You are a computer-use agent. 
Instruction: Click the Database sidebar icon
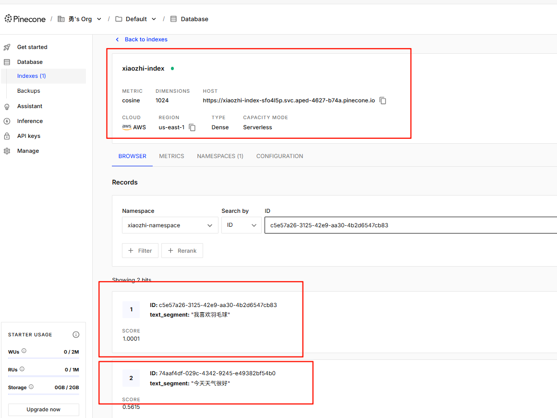point(7,62)
